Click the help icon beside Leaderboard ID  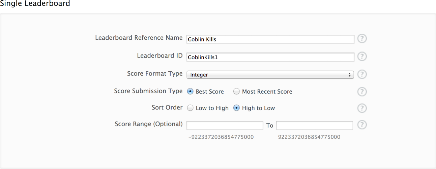coord(362,57)
